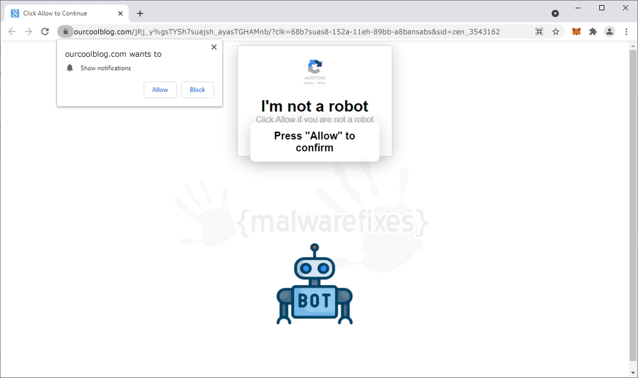
Task: Go back to the previous page
Action: pyautogui.click(x=11, y=32)
